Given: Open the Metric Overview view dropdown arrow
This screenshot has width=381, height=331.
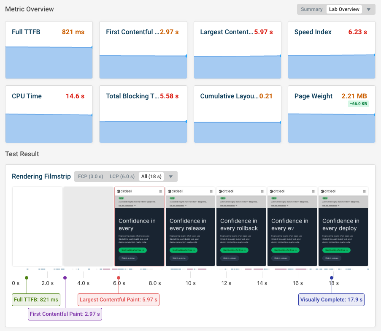Looking at the screenshot, I should point(369,10).
